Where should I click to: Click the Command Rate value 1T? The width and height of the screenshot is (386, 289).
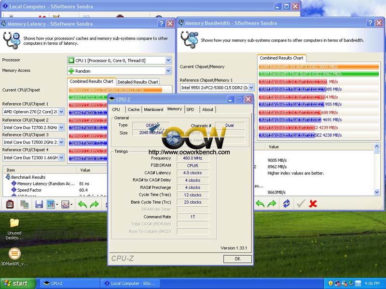[x=193, y=217]
